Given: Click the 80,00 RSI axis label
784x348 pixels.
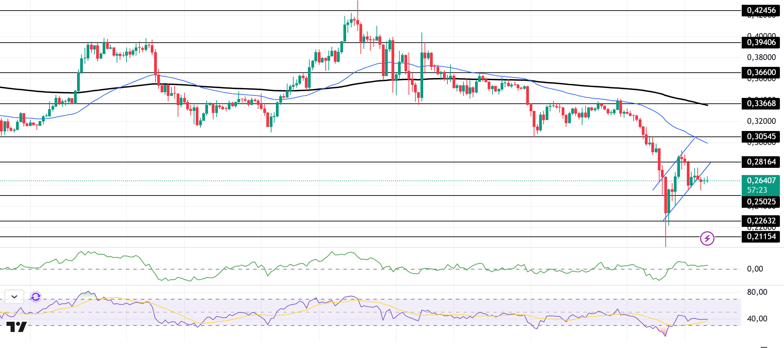Looking at the screenshot, I should (x=757, y=292).
